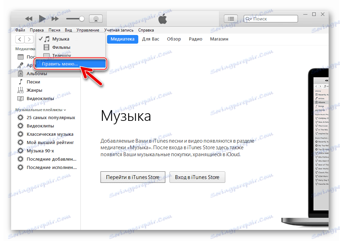Click gear icon of Классическая музыка playlist
340x241 pixels.
point(20,134)
